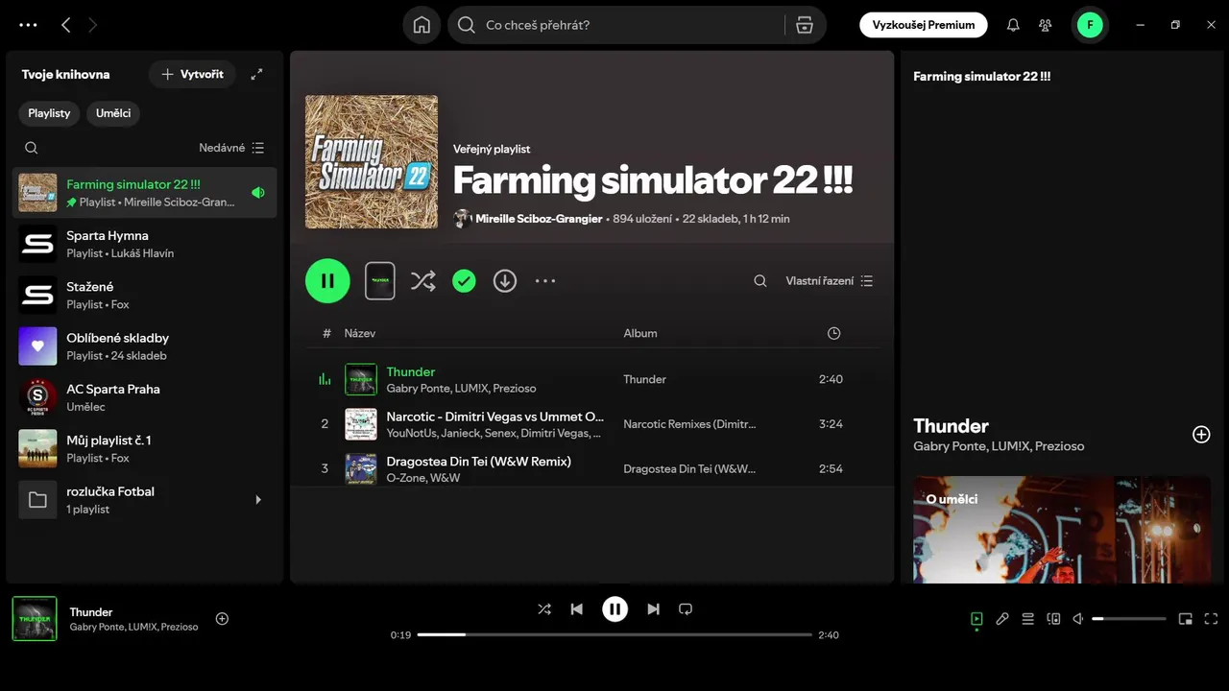Click the Thunder preview card beside the pause button
1229x691 pixels.
(x=380, y=281)
